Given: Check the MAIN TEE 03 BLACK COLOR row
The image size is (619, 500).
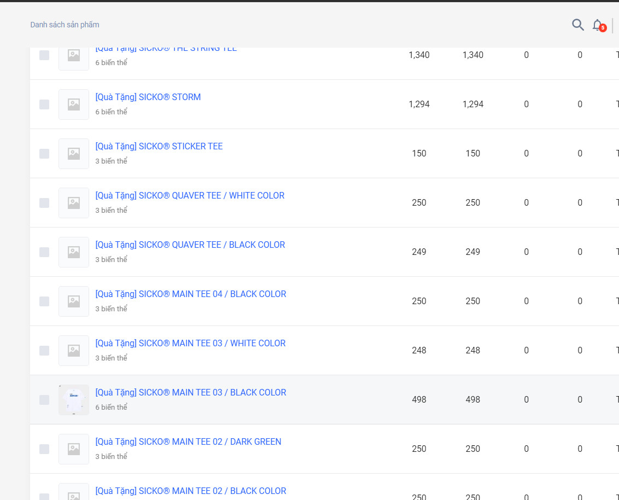Looking at the screenshot, I should 44,400.
